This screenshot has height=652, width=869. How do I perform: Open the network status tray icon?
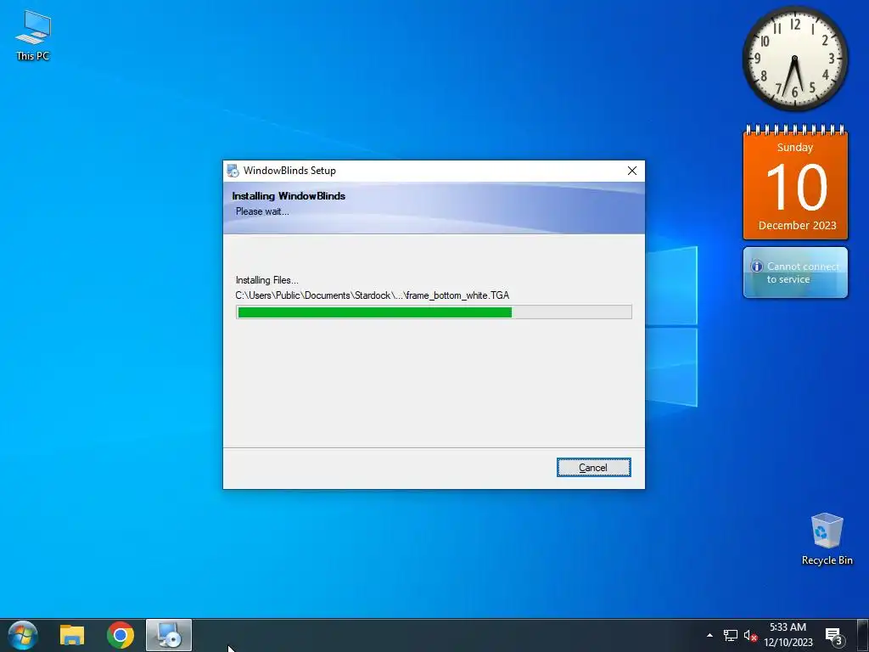click(x=731, y=635)
